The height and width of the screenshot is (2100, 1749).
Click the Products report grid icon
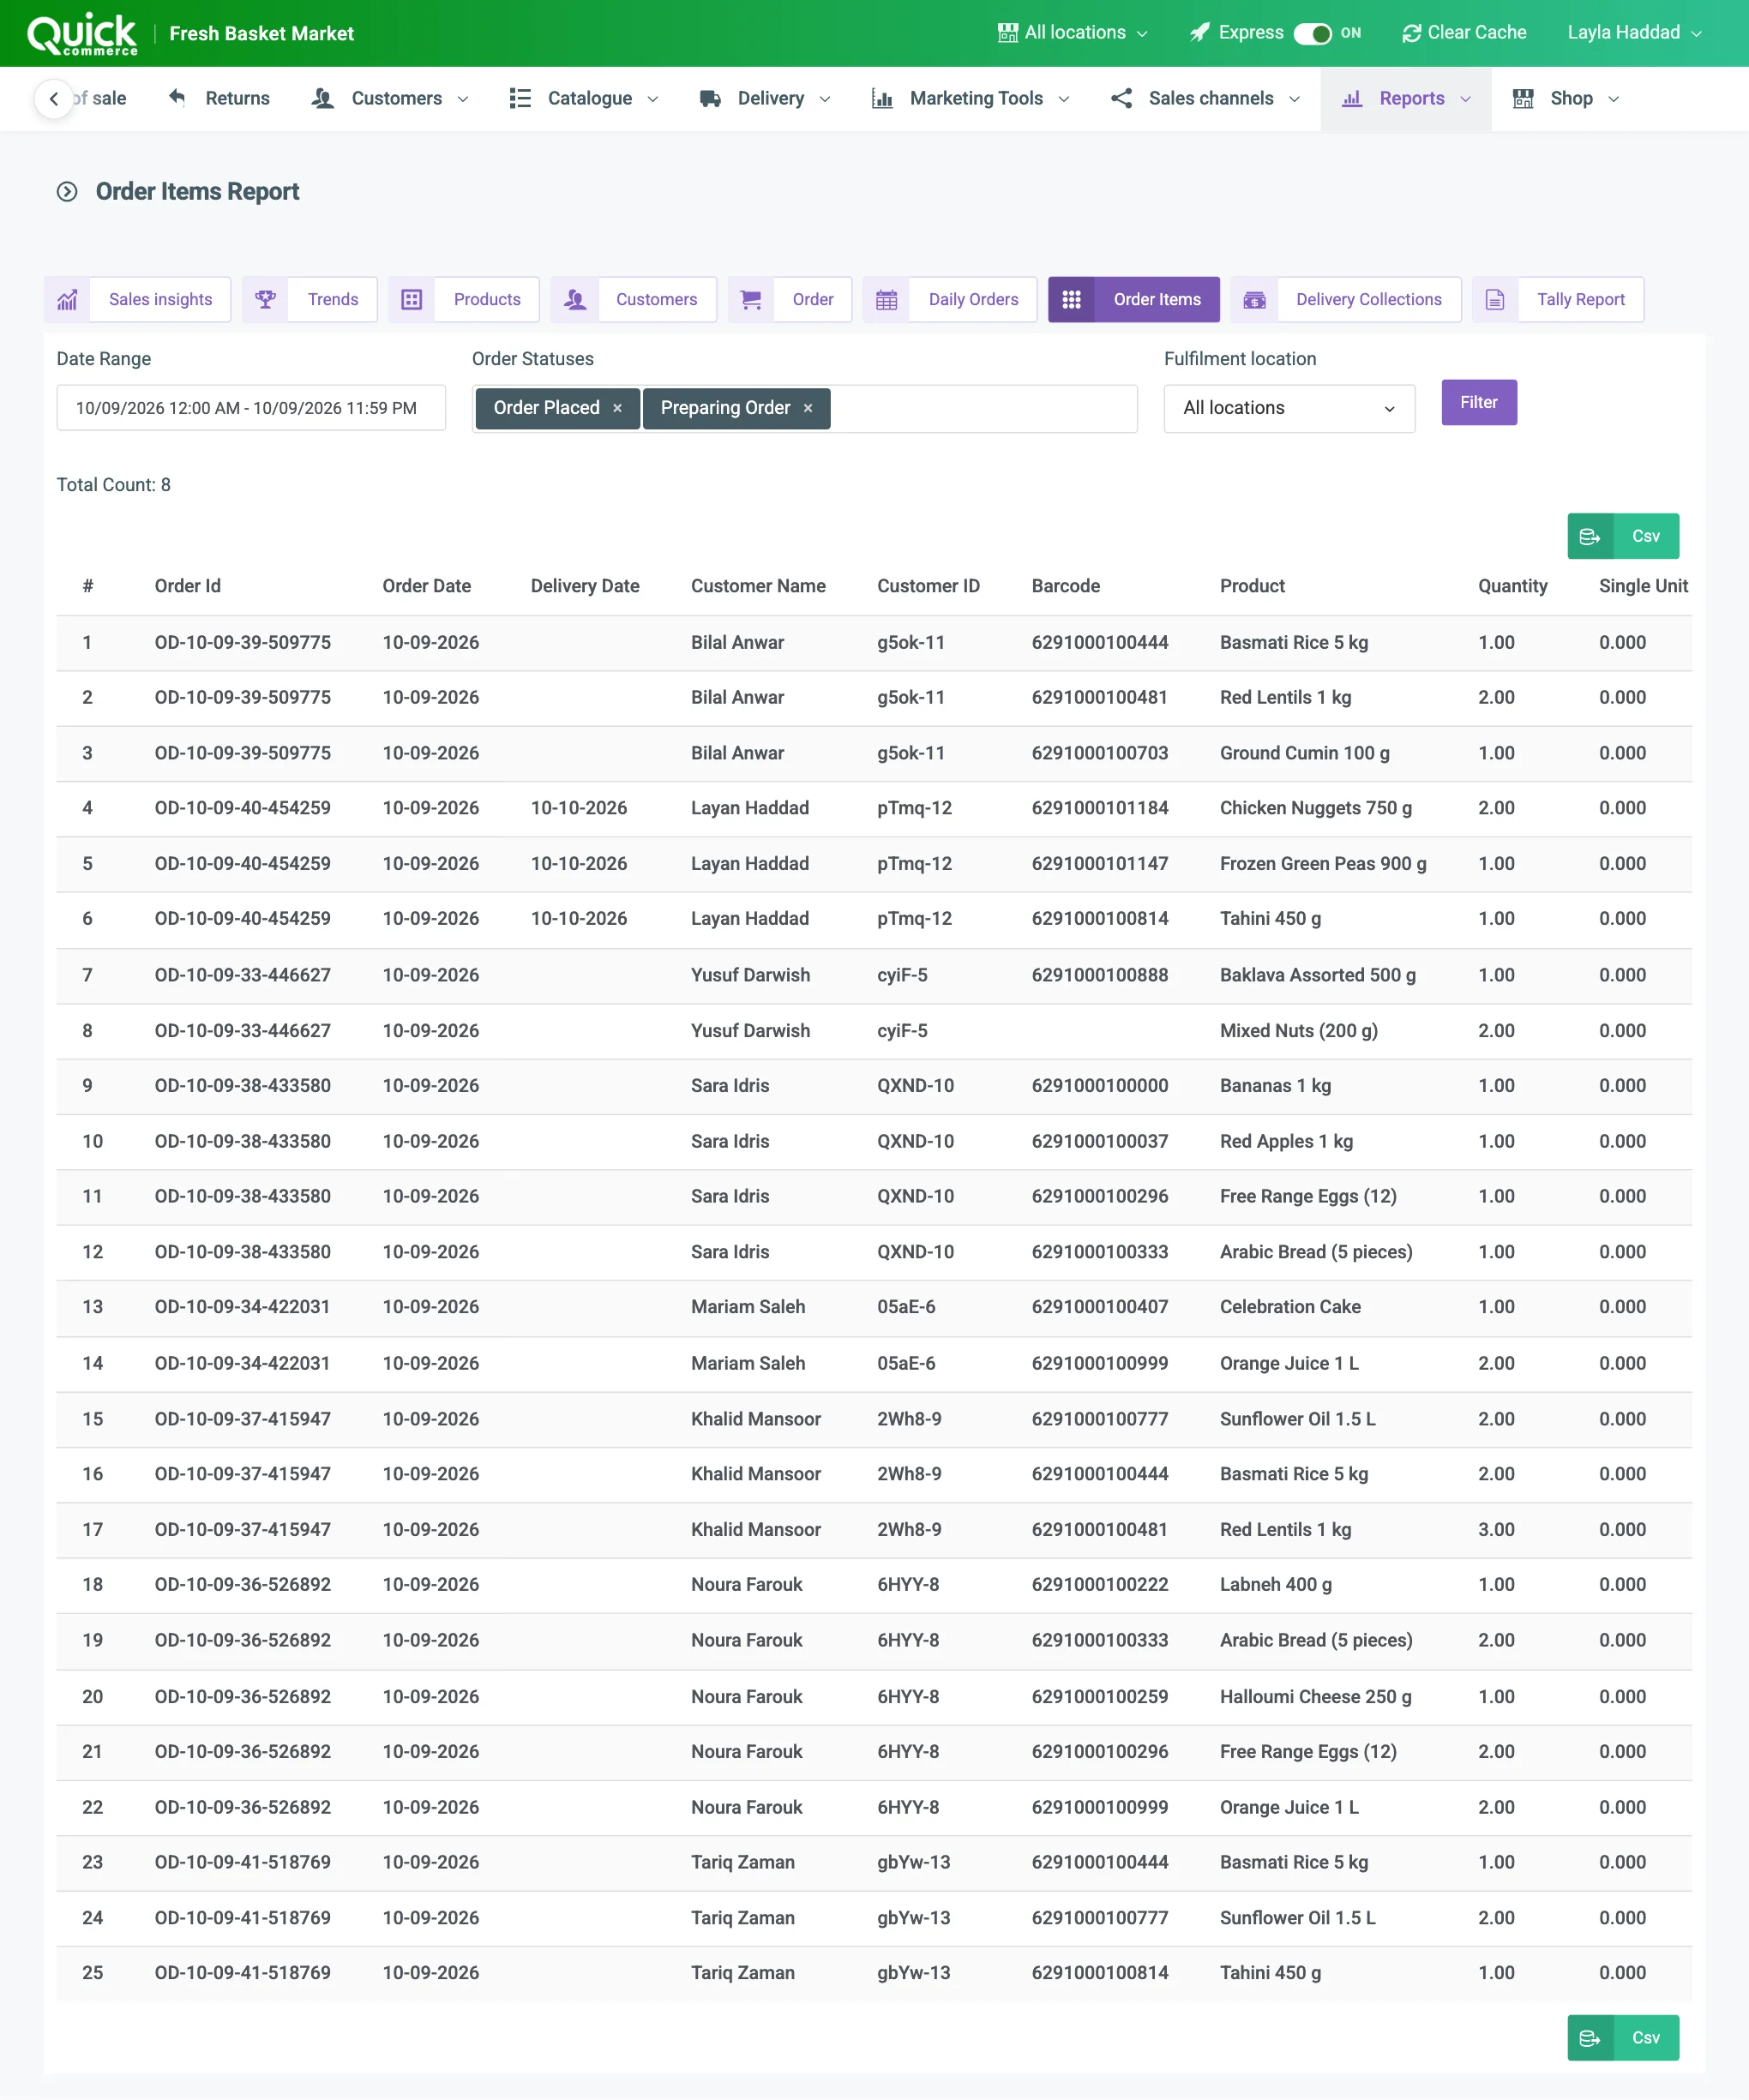(x=412, y=299)
